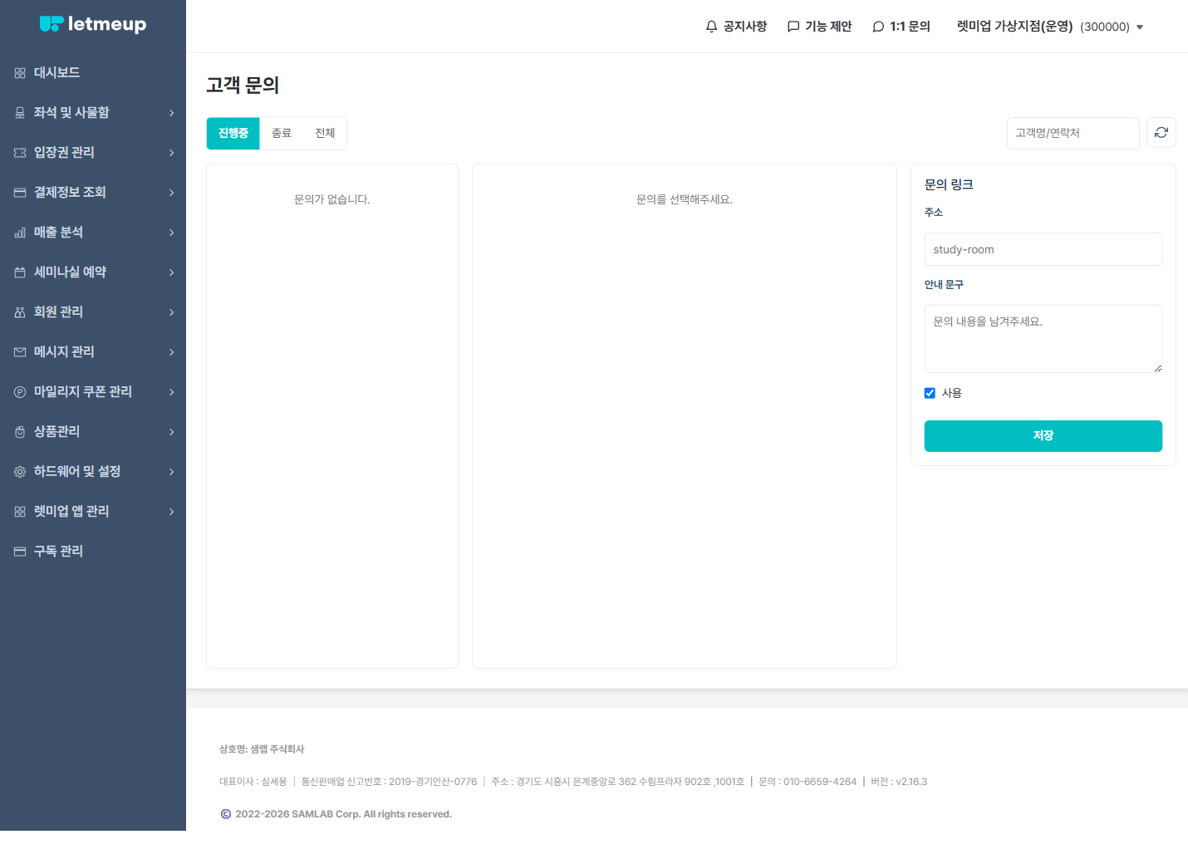Viewport: 1188px width, 854px height.
Task: Click the 하드웨어 및 설정 gear icon
Action: click(x=20, y=472)
